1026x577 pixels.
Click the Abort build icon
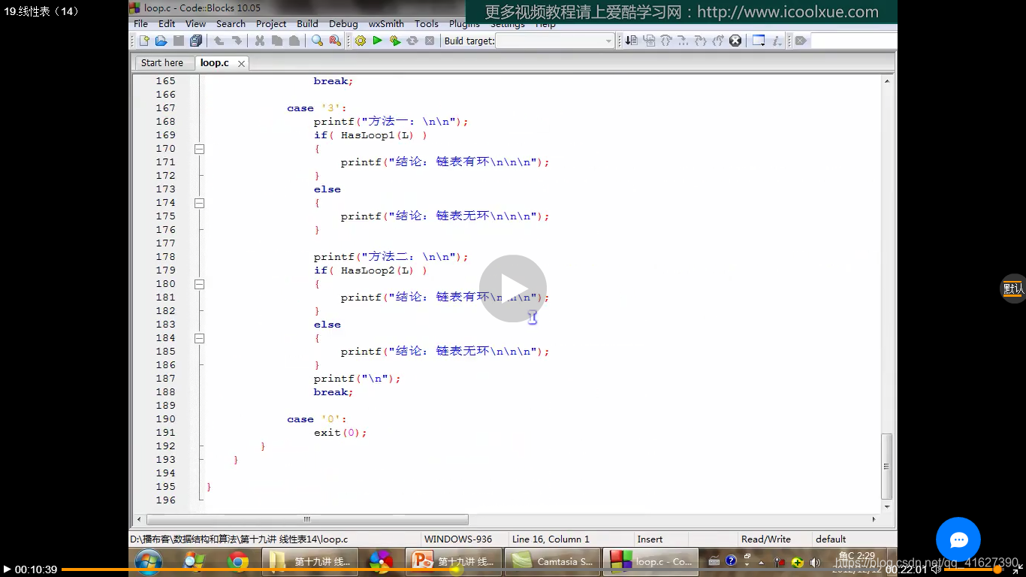click(x=430, y=41)
